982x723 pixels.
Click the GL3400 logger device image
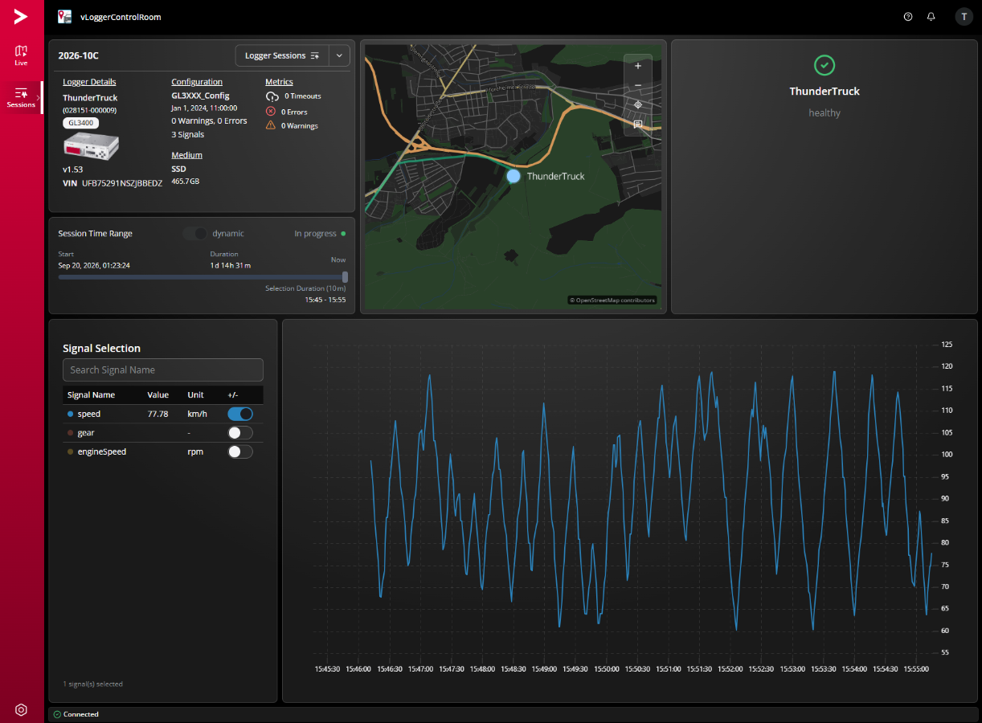[x=91, y=145]
